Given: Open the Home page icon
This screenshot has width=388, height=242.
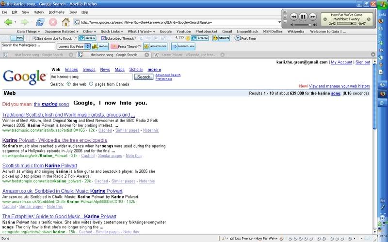Looking at the screenshot, I should [x=65, y=22].
